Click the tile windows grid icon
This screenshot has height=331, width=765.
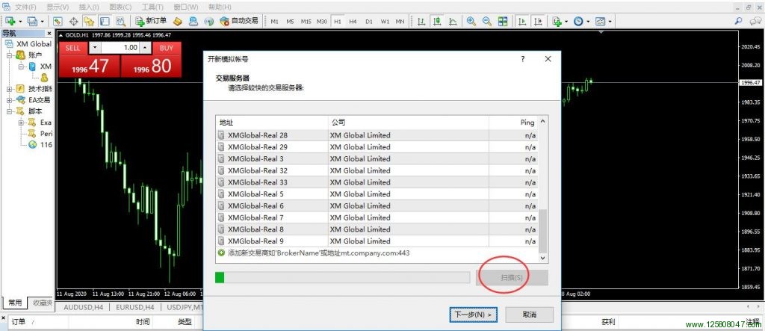pos(503,21)
